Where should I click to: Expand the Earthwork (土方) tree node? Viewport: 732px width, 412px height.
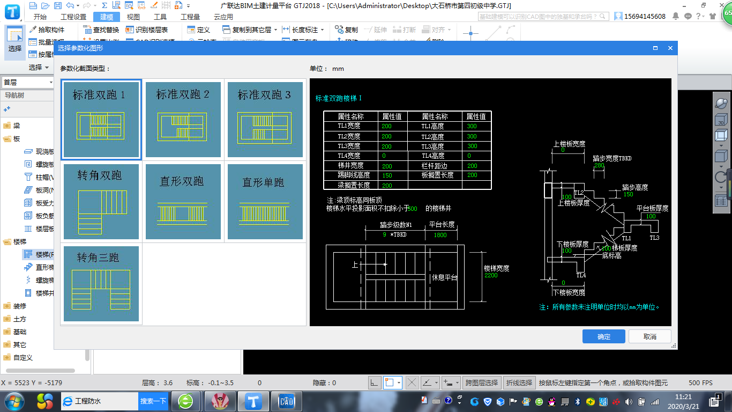[7, 319]
